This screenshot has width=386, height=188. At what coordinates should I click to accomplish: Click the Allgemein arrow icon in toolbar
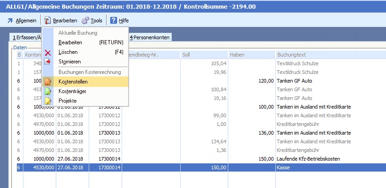pyautogui.click(x=10, y=21)
